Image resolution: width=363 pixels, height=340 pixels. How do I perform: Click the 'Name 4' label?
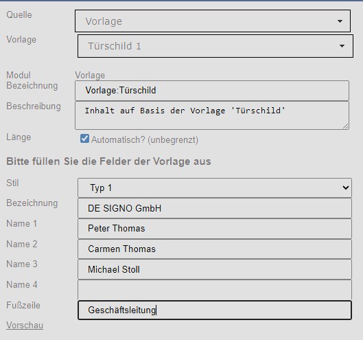tap(22, 284)
